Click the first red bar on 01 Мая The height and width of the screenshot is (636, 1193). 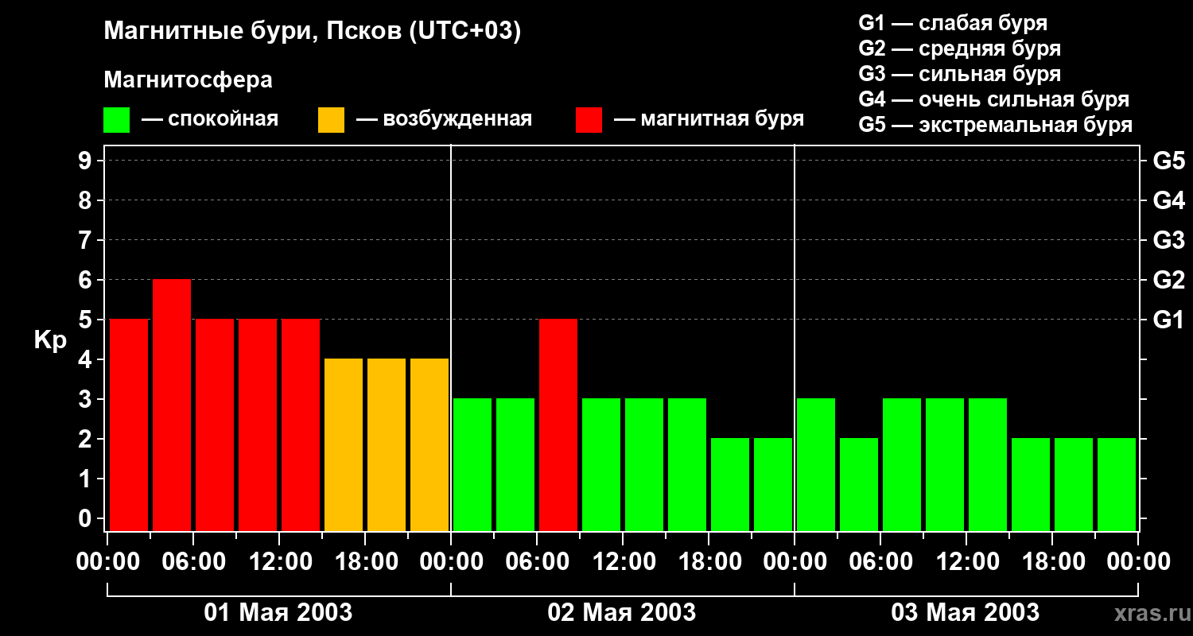point(129,425)
